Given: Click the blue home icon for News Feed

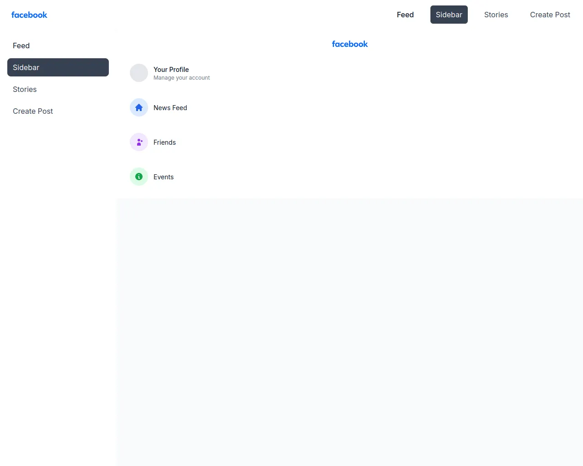Looking at the screenshot, I should pos(139,108).
